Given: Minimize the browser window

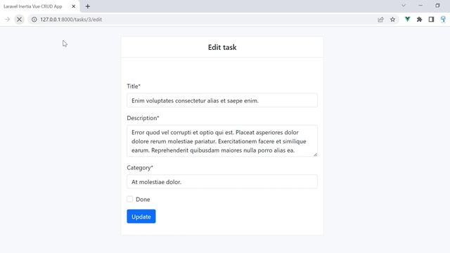Looking at the screenshot, I should tap(420, 6).
